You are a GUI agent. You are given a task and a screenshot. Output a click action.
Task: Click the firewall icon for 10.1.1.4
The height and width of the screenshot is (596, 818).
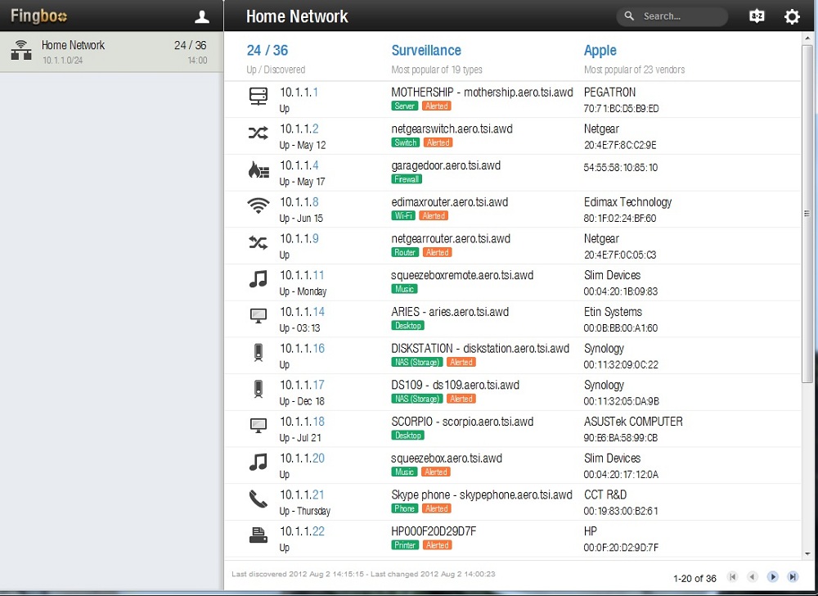click(x=258, y=169)
